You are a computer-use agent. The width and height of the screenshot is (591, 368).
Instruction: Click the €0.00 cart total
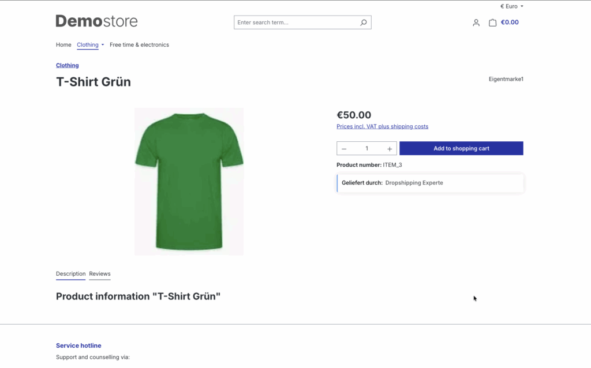510,22
